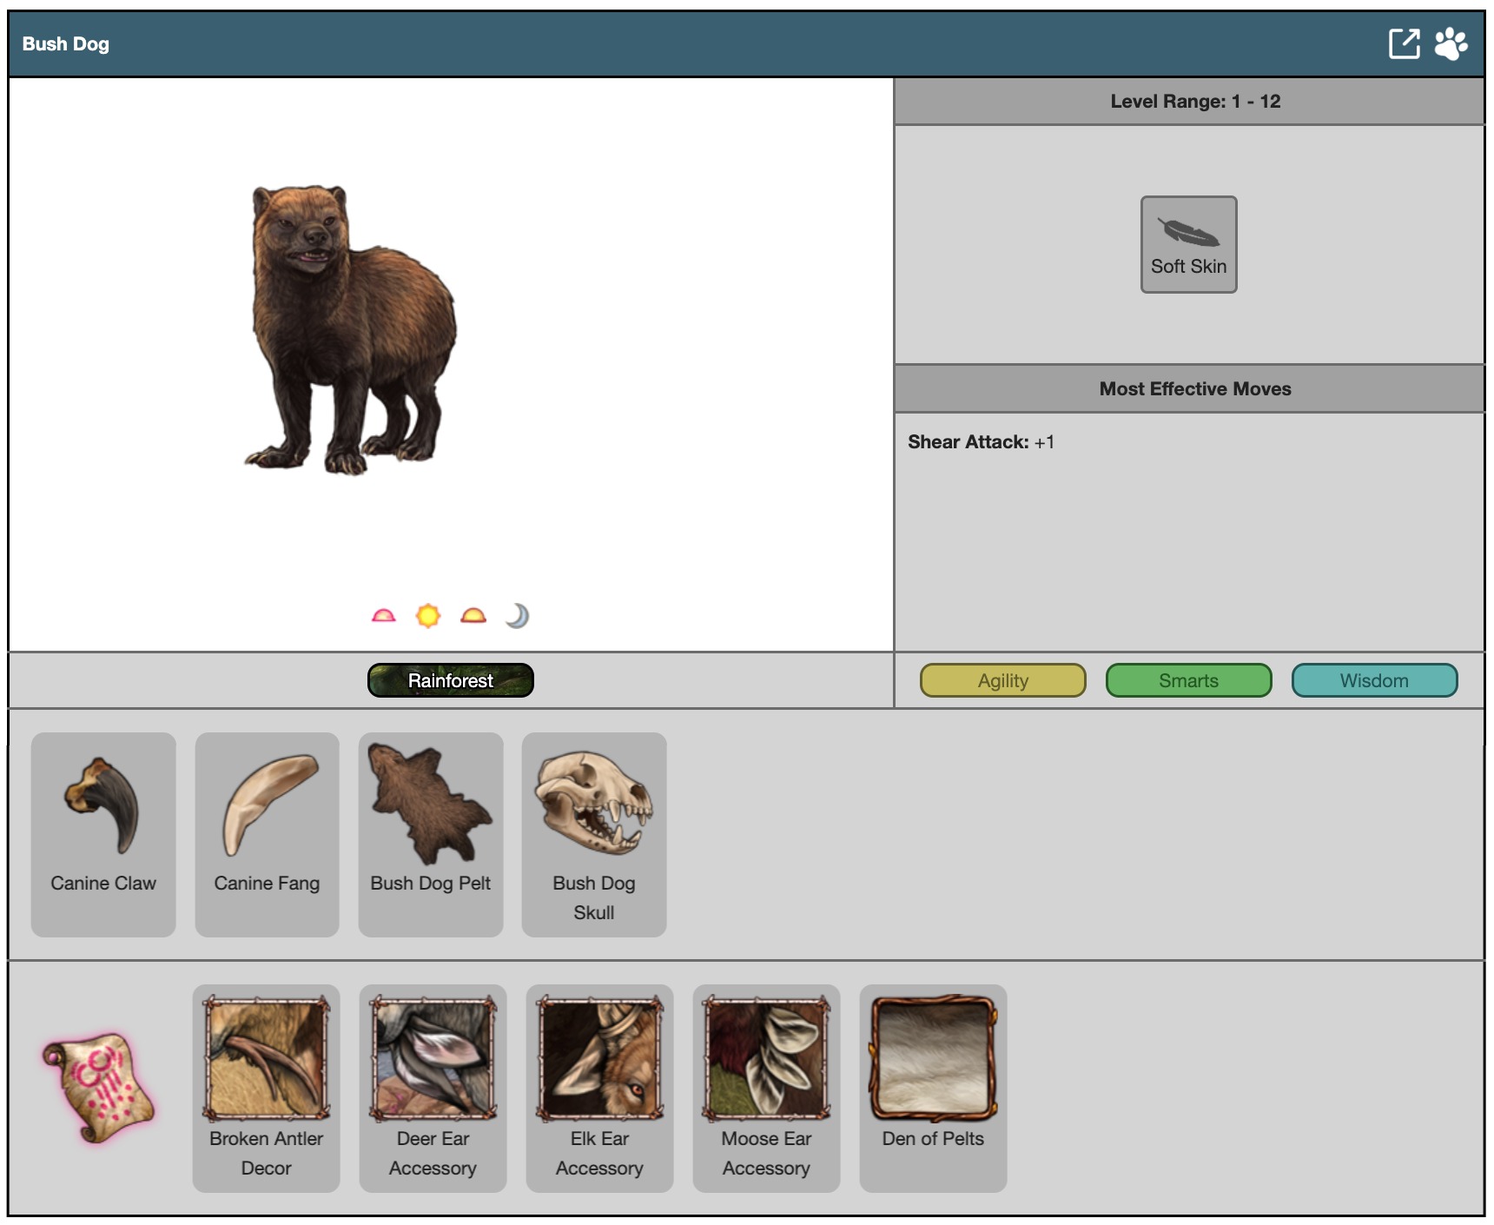Click the crescent moon night icon

point(518,616)
